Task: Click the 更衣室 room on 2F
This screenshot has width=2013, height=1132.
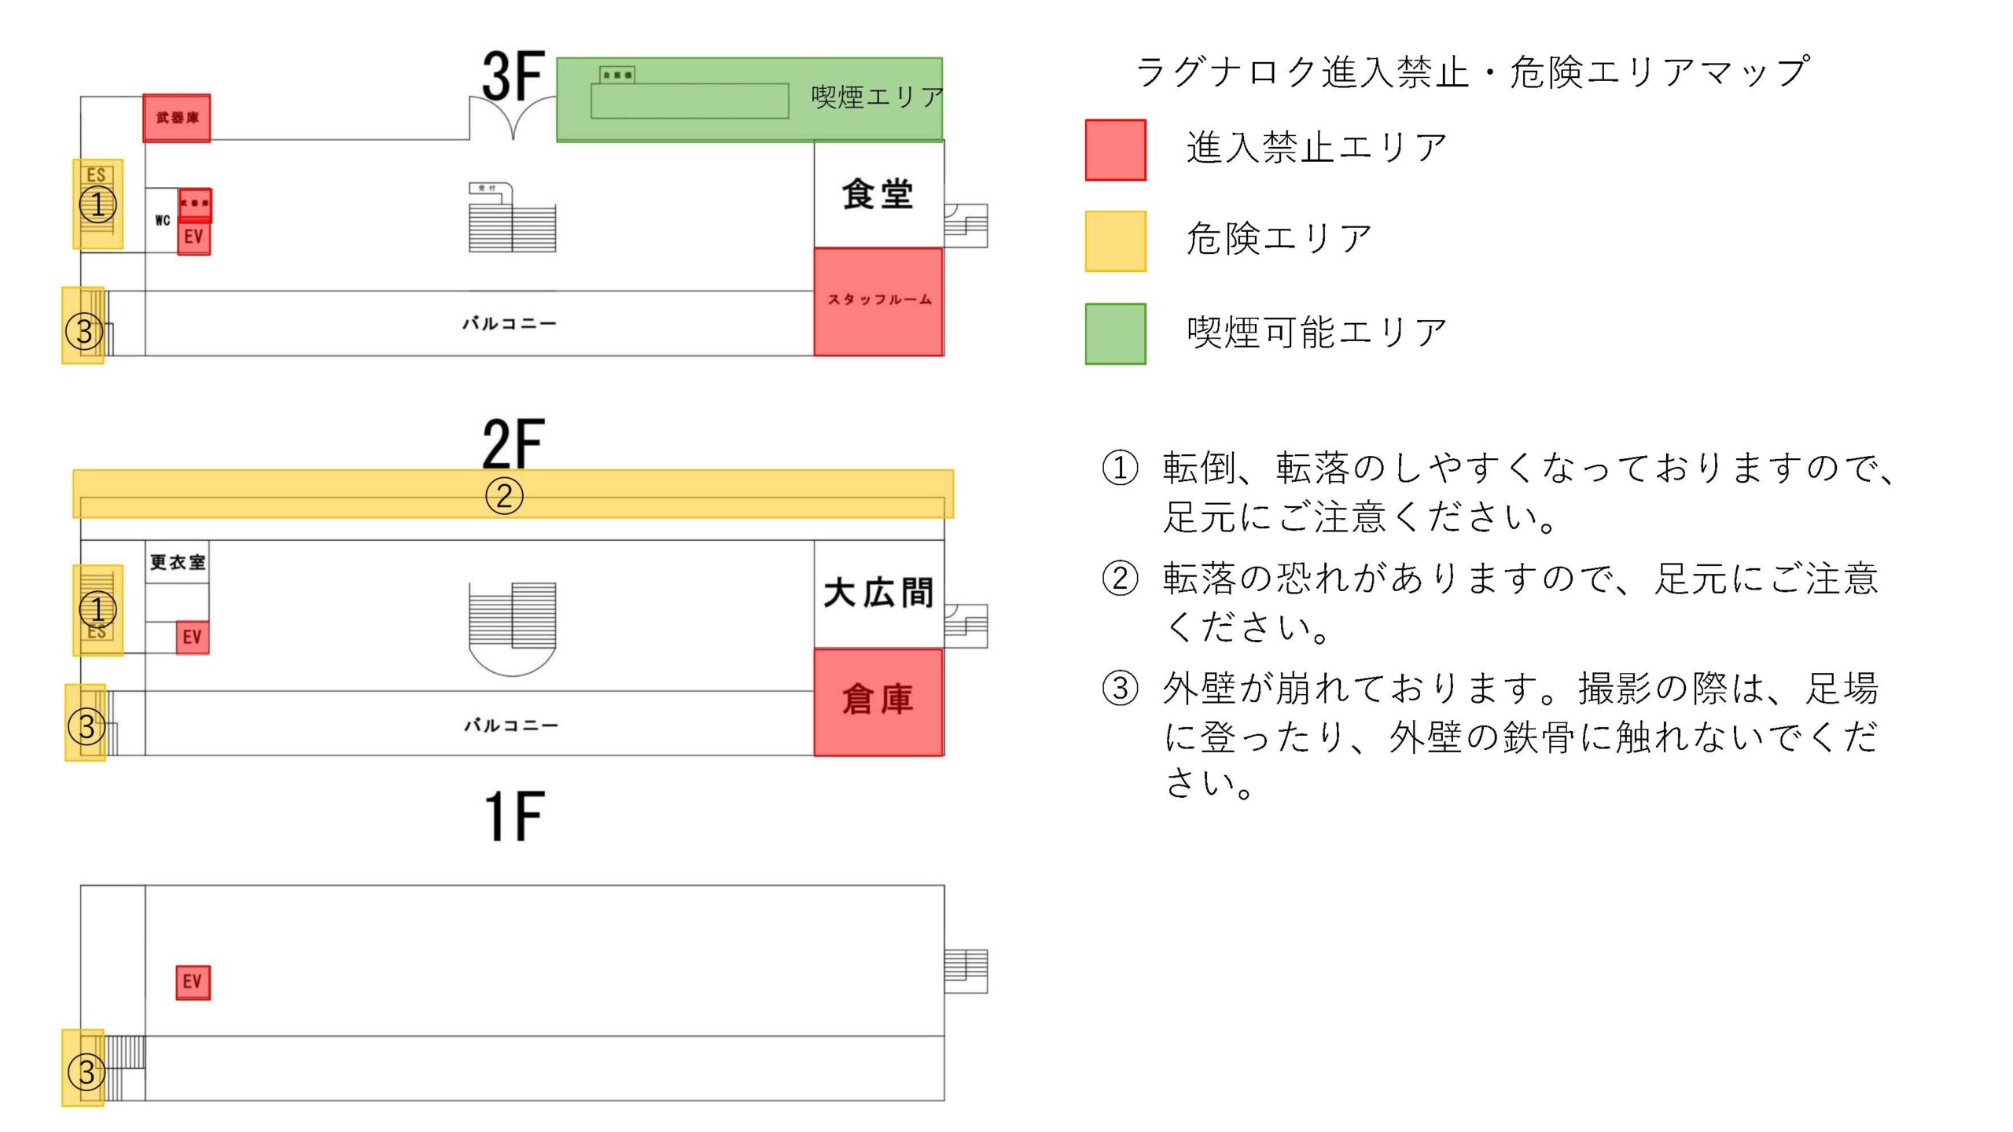Action: tap(177, 562)
